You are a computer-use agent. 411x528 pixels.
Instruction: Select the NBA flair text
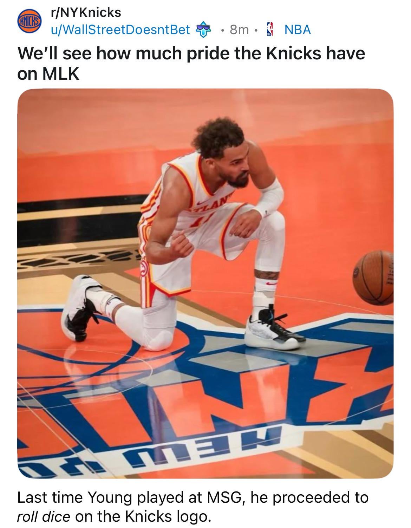coord(298,30)
